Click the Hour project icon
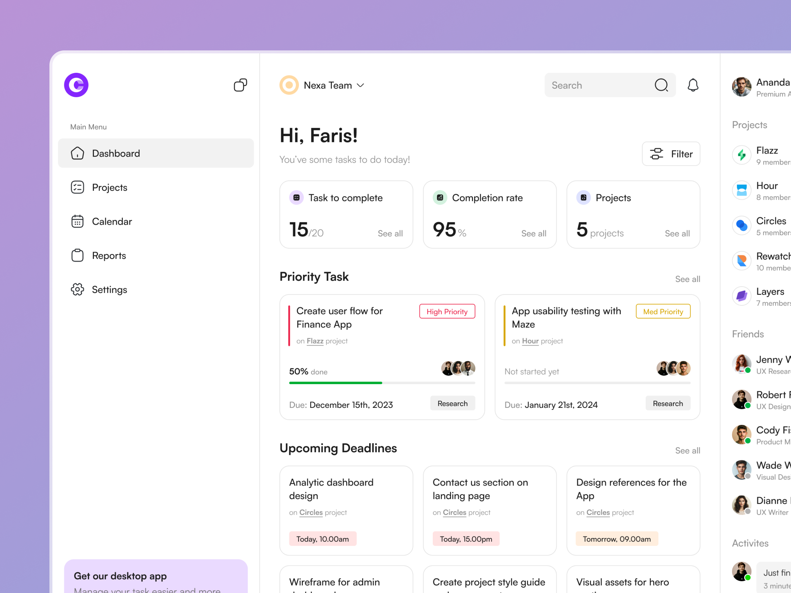The width and height of the screenshot is (791, 593). point(741,190)
